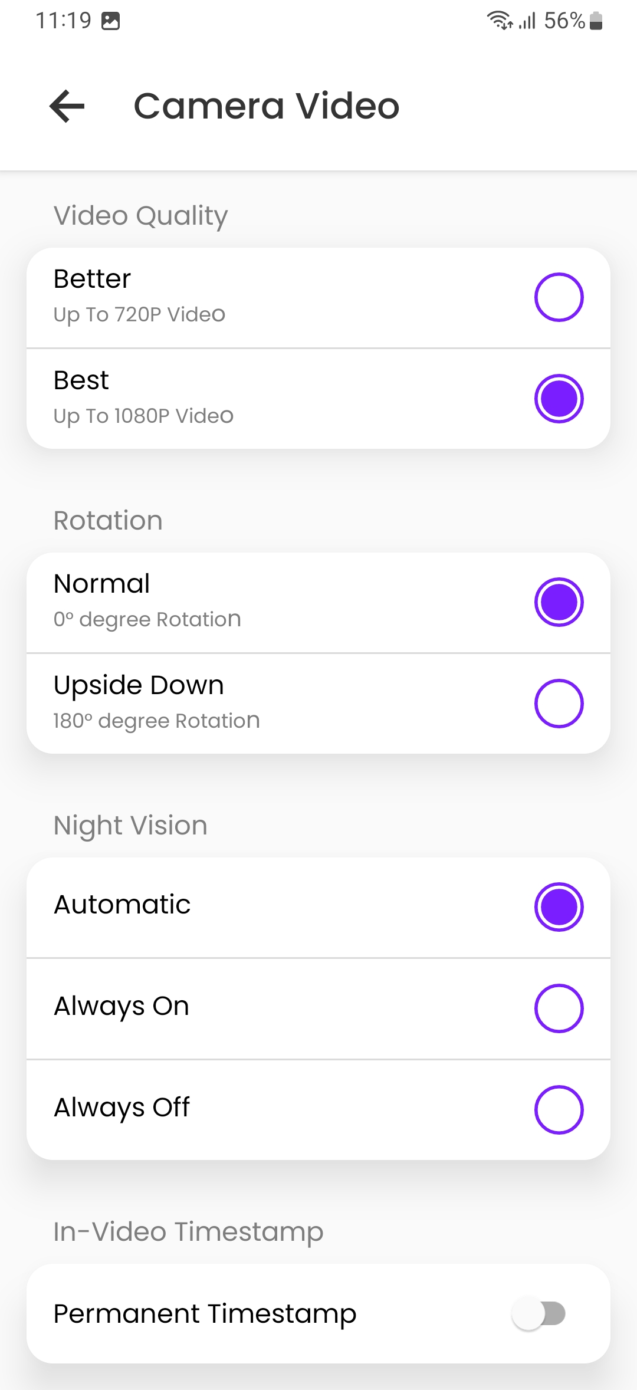Tap the 0° degree Rotation description
This screenshot has width=637, height=1390.
pos(147,620)
